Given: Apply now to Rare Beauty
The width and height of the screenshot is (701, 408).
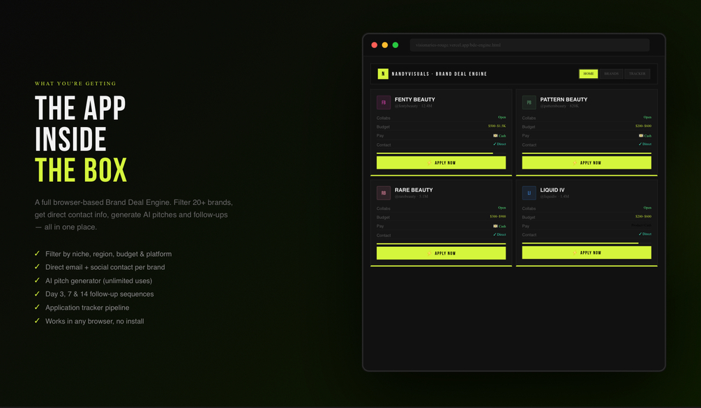Looking at the screenshot, I should pyautogui.click(x=441, y=253).
